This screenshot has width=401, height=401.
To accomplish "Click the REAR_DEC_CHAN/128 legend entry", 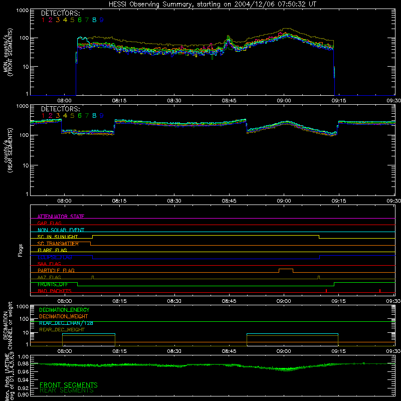I will coord(66,323).
